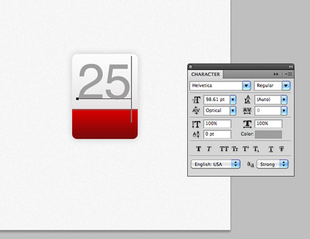Open the Character panel flyout menu

point(288,74)
